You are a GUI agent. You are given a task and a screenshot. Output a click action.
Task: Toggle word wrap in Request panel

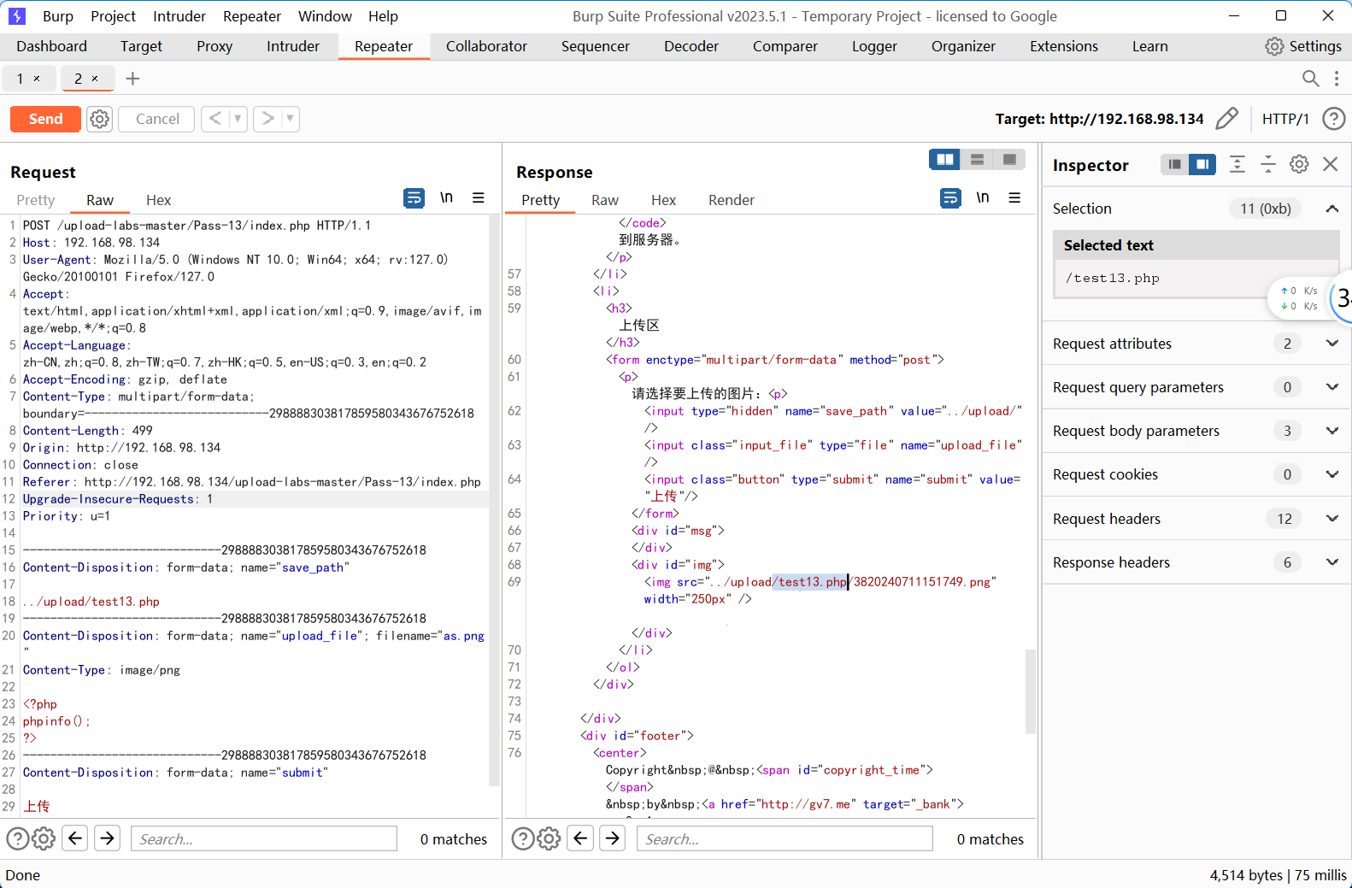tap(414, 198)
